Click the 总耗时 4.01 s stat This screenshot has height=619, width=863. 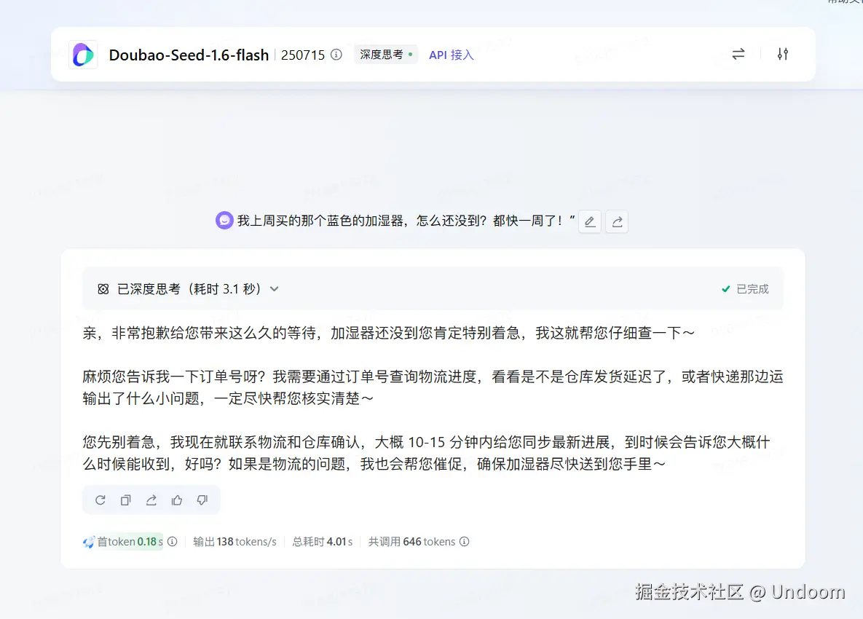click(x=323, y=542)
